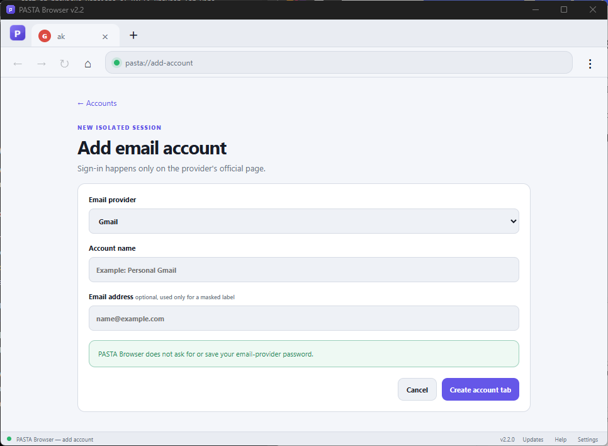Screen dimensions: 608x446
Task: Go forward with the right arrow
Action: (42, 63)
